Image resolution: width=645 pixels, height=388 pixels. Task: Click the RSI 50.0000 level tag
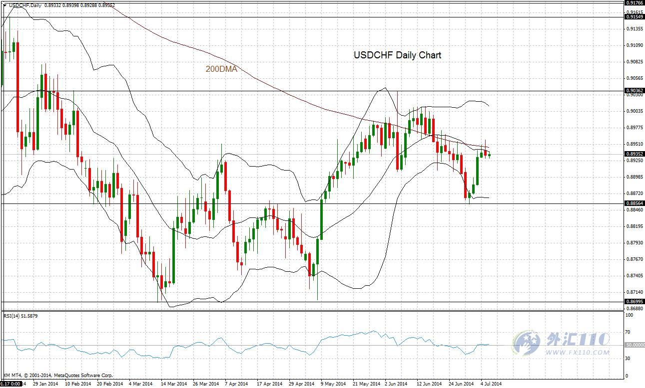click(635, 345)
